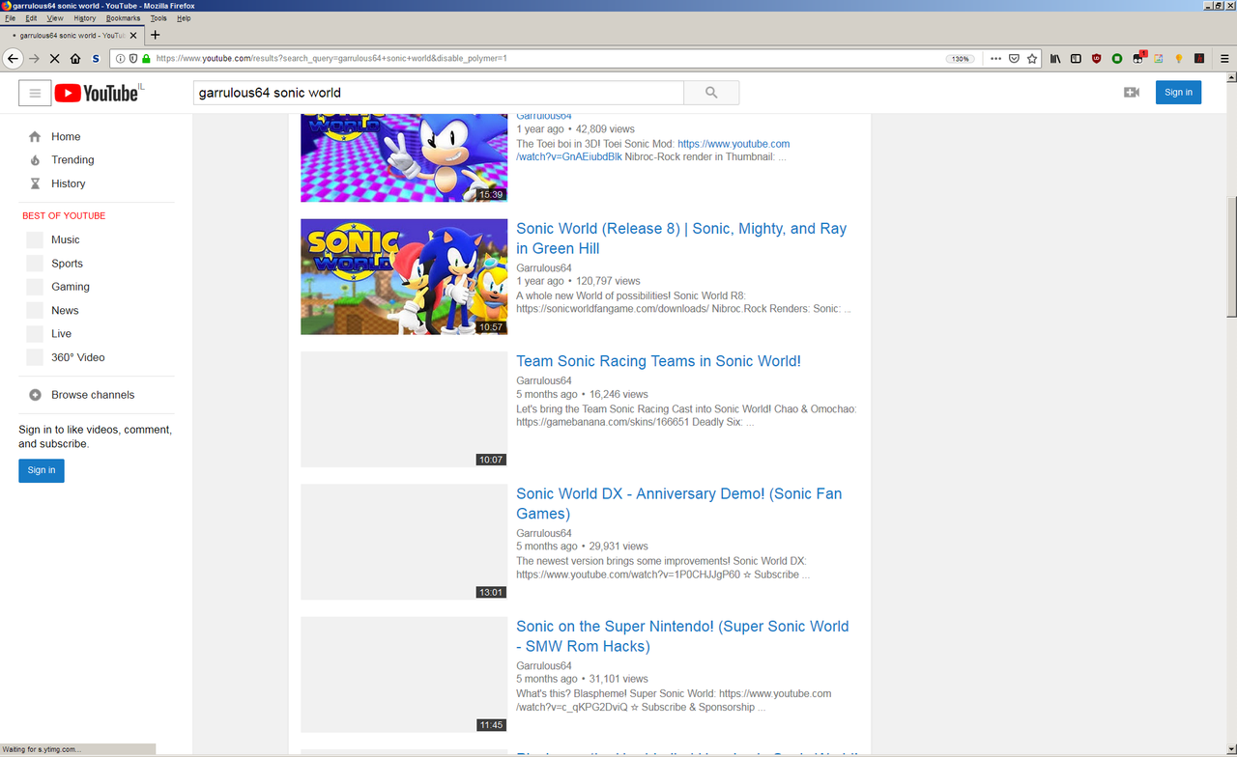Open History in the YouTube sidebar
The image size is (1237, 757).
[x=68, y=183]
